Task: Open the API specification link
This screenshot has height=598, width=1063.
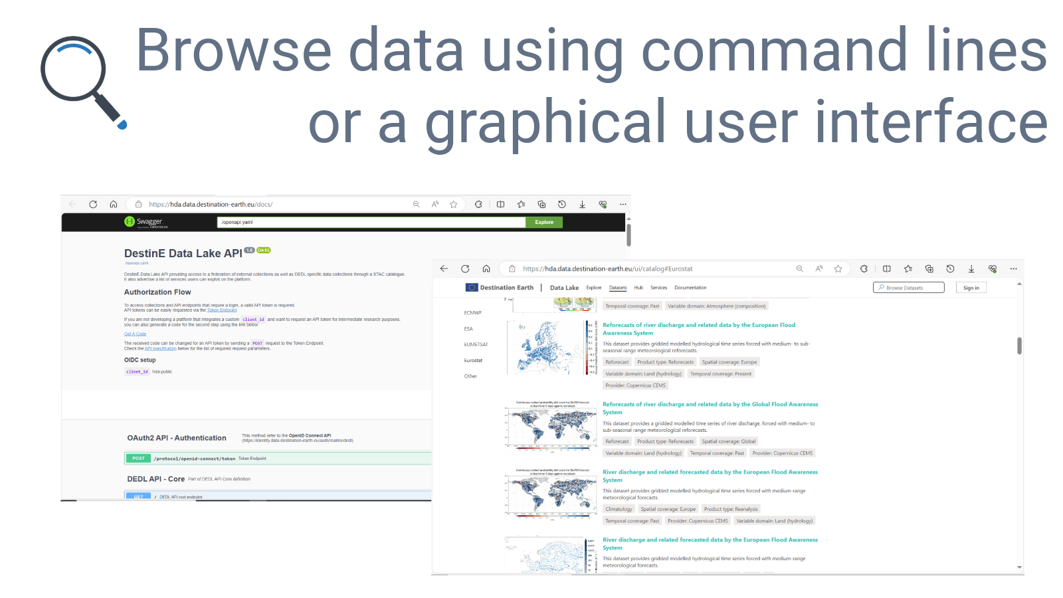Action: [x=161, y=349]
